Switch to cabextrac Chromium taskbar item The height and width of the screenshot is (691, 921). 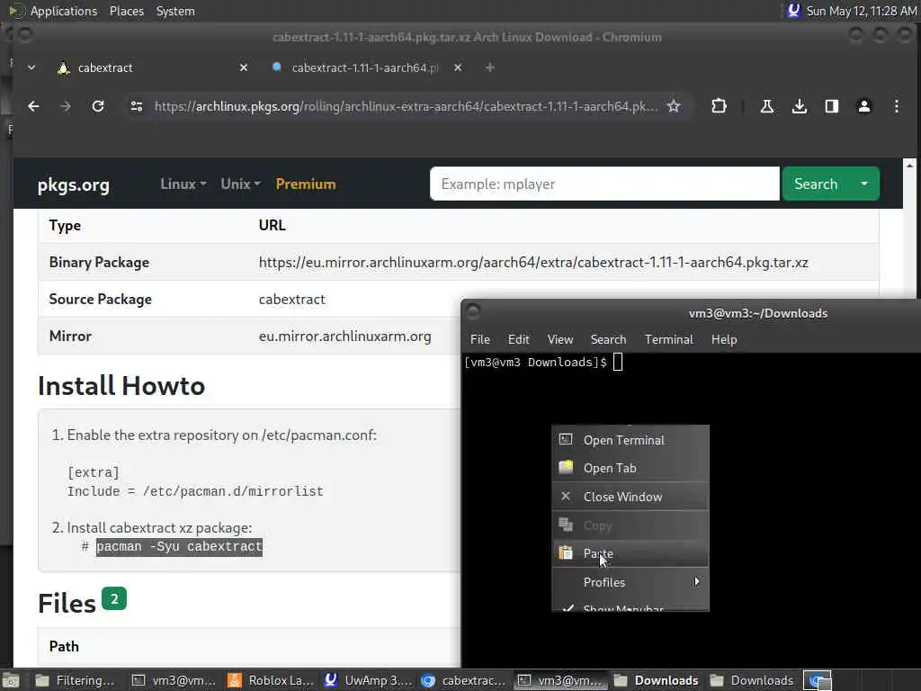click(x=465, y=681)
